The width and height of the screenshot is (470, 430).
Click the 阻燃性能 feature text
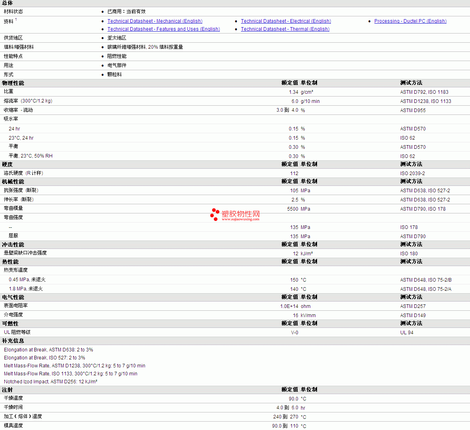point(117,56)
